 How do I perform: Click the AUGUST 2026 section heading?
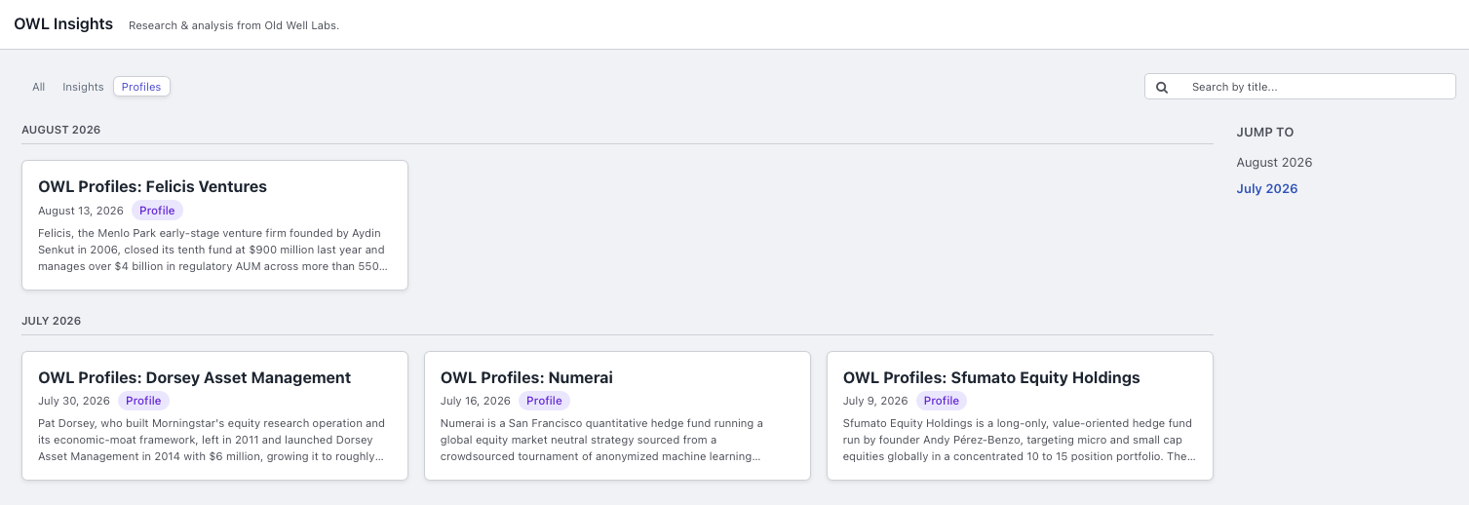click(61, 130)
